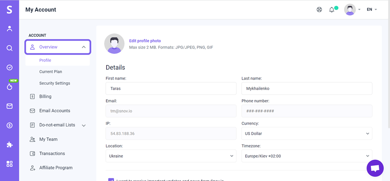This screenshot has width=390, height=181.
Task: Click the Do-not-email Lists document icon
Action: click(32, 125)
